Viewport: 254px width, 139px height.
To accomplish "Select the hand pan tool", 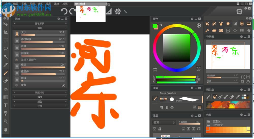I will coord(6,130).
